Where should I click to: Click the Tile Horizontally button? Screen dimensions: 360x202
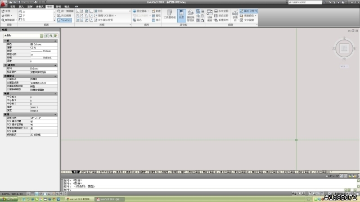[x=222, y=11]
